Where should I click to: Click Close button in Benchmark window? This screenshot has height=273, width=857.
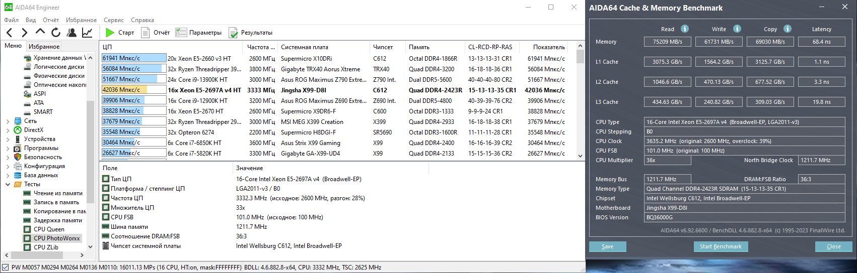pos(834,246)
